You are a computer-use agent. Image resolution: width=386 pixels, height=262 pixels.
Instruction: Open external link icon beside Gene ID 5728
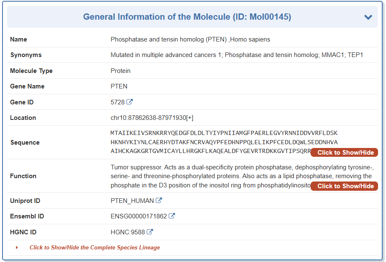tap(130, 102)
